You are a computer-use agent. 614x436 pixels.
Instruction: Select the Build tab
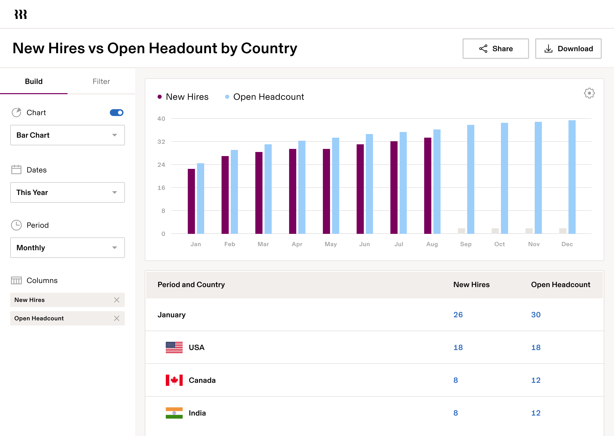34,81
